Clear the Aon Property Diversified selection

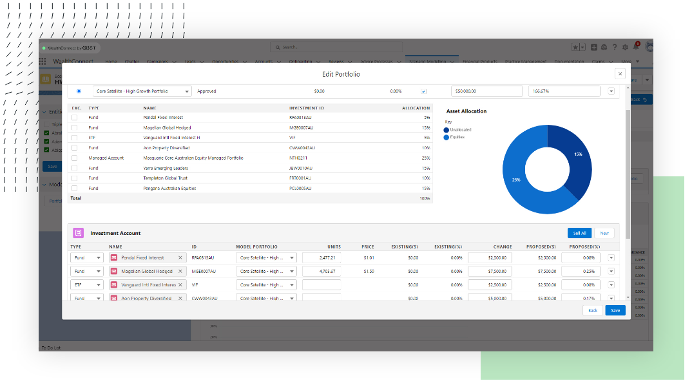tap(180, 299)
